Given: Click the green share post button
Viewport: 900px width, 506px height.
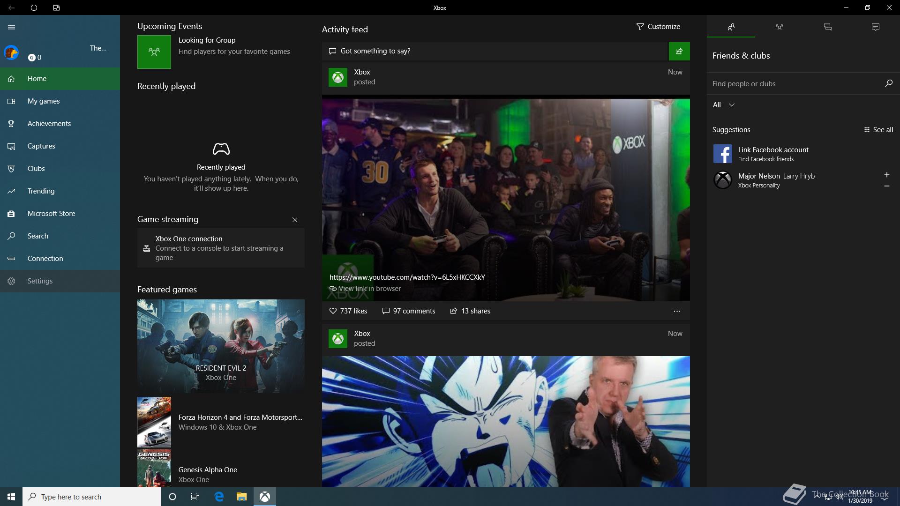Looking at the screenshot, I should pyautogui.click(x=679, y=51).
